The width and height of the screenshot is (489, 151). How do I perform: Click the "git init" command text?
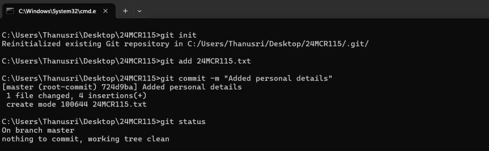178,35
